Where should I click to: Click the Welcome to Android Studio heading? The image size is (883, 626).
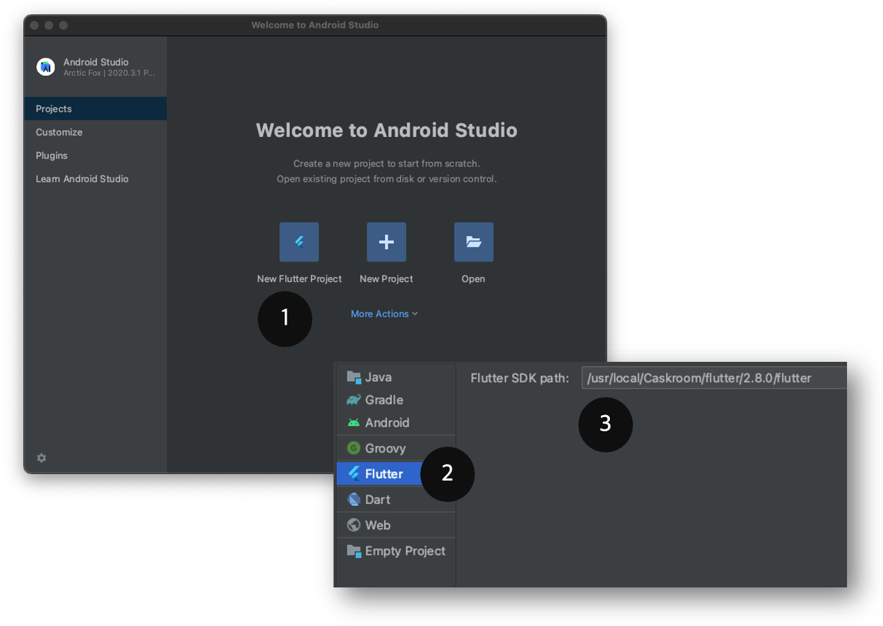click(387, 130)
